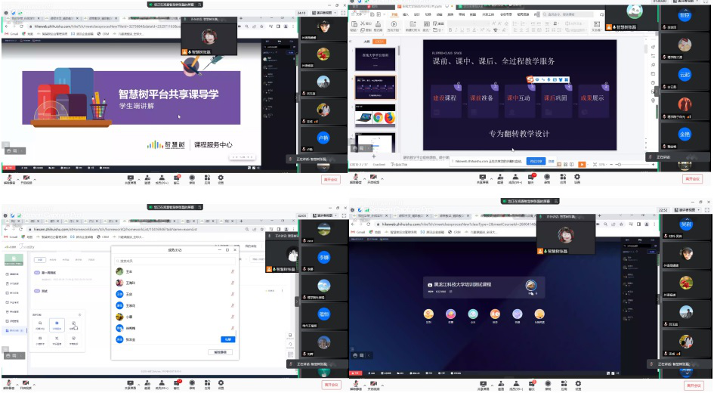Select the 大纲 tab in WPS slide panel
The width and height of the screenshot is (714, 393).
coord(367,42)
